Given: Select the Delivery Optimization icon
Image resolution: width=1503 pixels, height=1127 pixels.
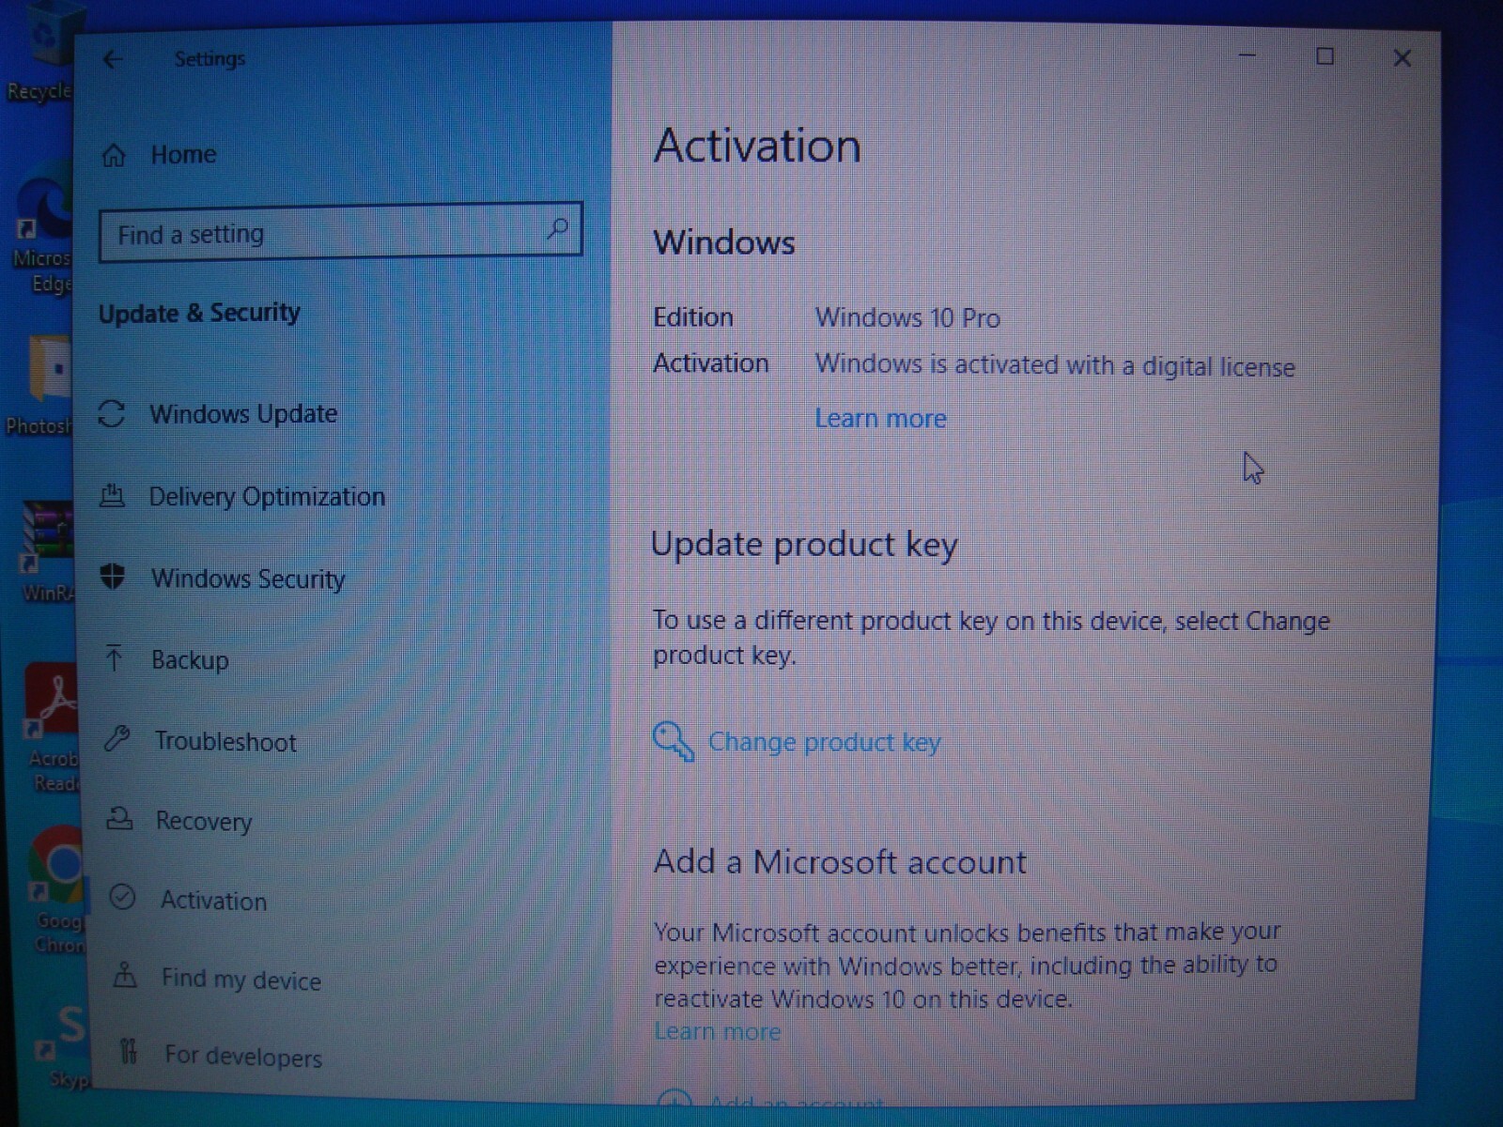Looking at the screenshot, I should click(112, 495).
